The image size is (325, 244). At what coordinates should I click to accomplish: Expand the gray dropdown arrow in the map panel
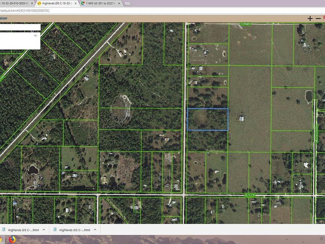(x=36, y=36)
